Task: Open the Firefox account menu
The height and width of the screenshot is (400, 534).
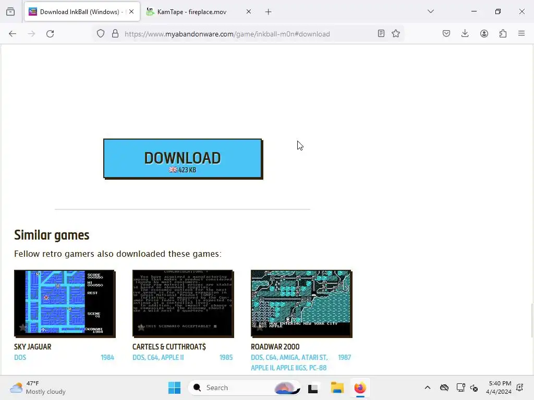Action: [x=484, y=33]
